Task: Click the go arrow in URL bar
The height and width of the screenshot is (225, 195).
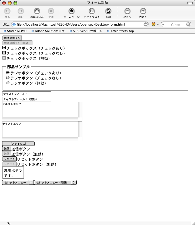Action: point(146,25)
